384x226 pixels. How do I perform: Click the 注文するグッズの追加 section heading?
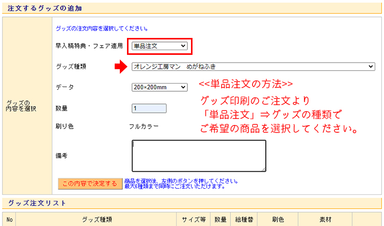point(46,8)
